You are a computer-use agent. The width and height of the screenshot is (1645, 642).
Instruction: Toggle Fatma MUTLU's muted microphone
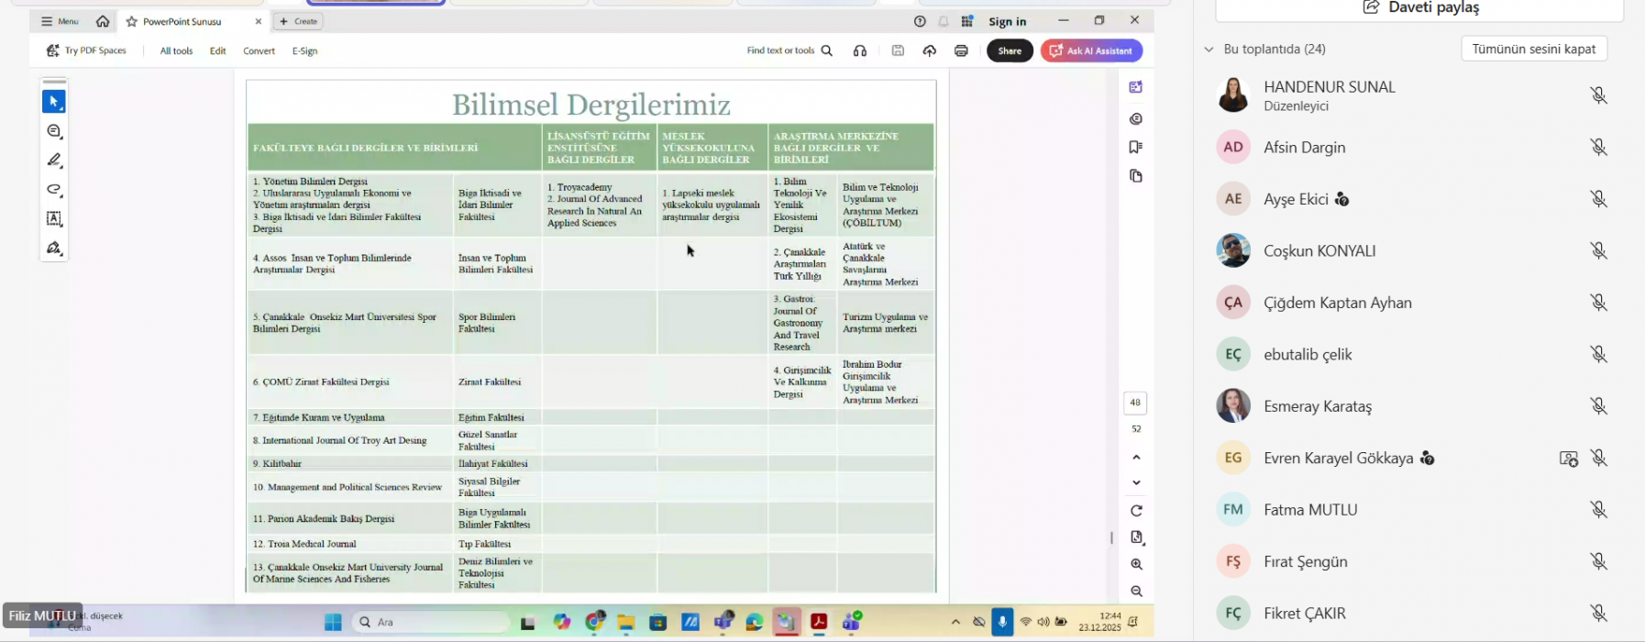pos(1598,510)
